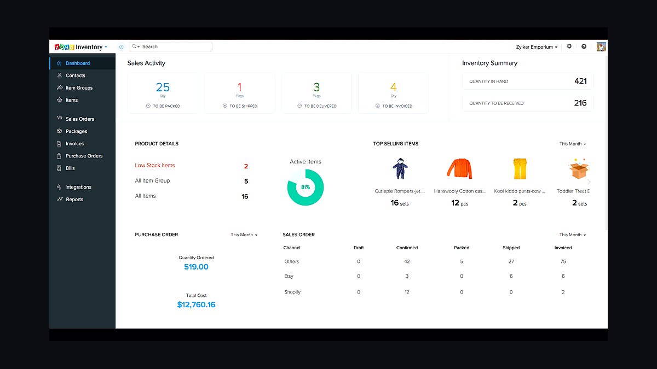Click the search magnifier icon
The image size is (657, 369).
point(134,47)
